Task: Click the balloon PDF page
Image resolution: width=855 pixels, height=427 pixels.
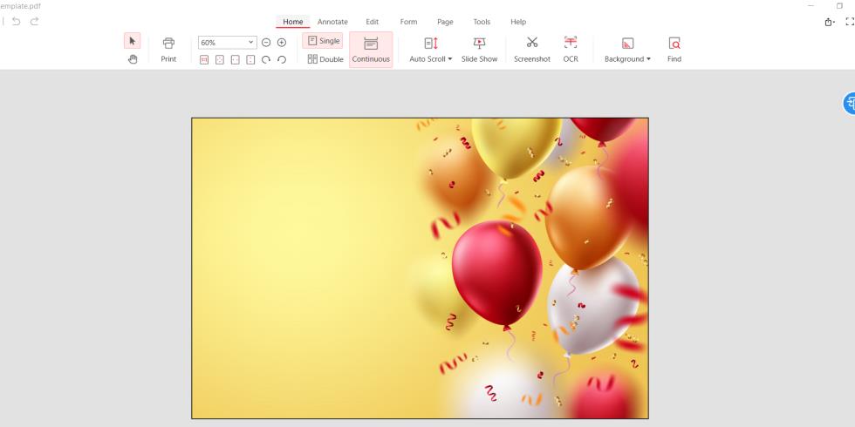Action: (x=420, y=268)
